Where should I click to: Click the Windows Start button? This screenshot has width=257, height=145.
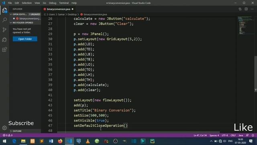[x=4, y=141]
